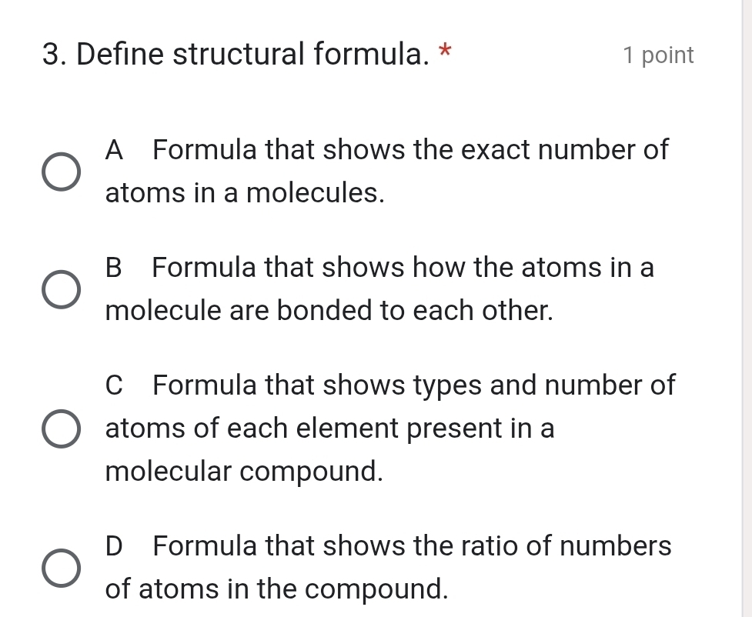Click the "1 point" label
The height and width of the screenshot is (617, 752).
coord(658,55)
